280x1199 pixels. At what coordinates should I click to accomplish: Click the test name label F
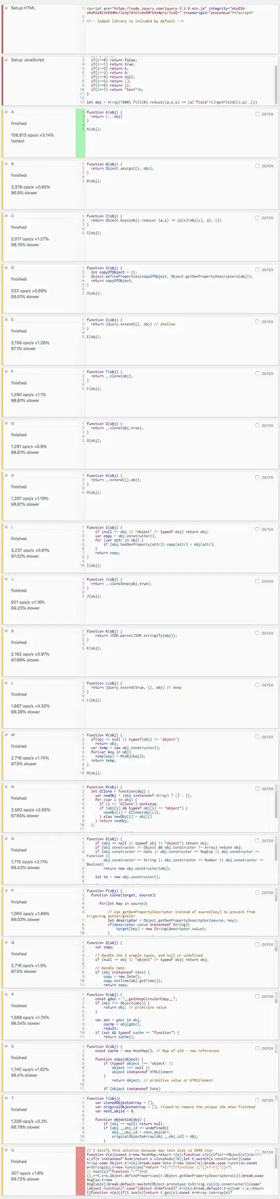[12, 372]
